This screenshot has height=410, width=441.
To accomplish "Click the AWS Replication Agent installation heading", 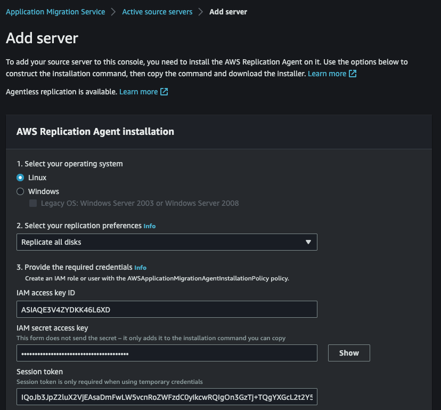I will tap(95, 132).
